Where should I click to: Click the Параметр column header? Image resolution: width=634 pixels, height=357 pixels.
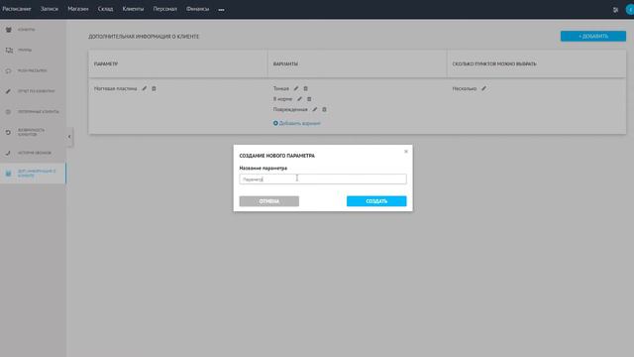(106, 63)
